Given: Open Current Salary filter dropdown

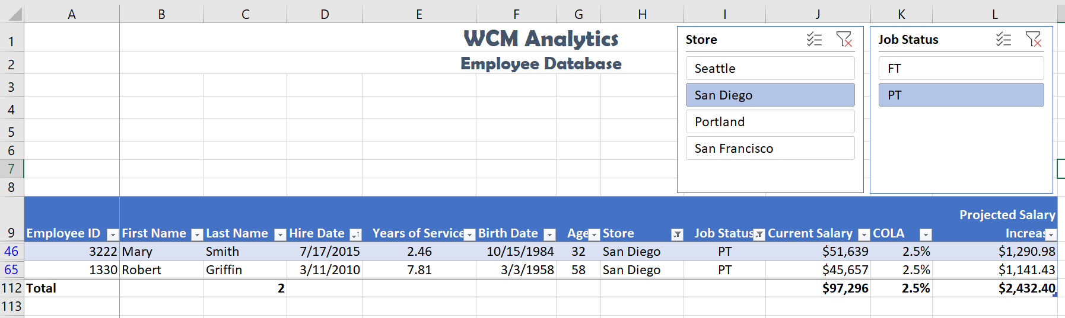Looking at the screenshot, I should [x=864, y=235].
